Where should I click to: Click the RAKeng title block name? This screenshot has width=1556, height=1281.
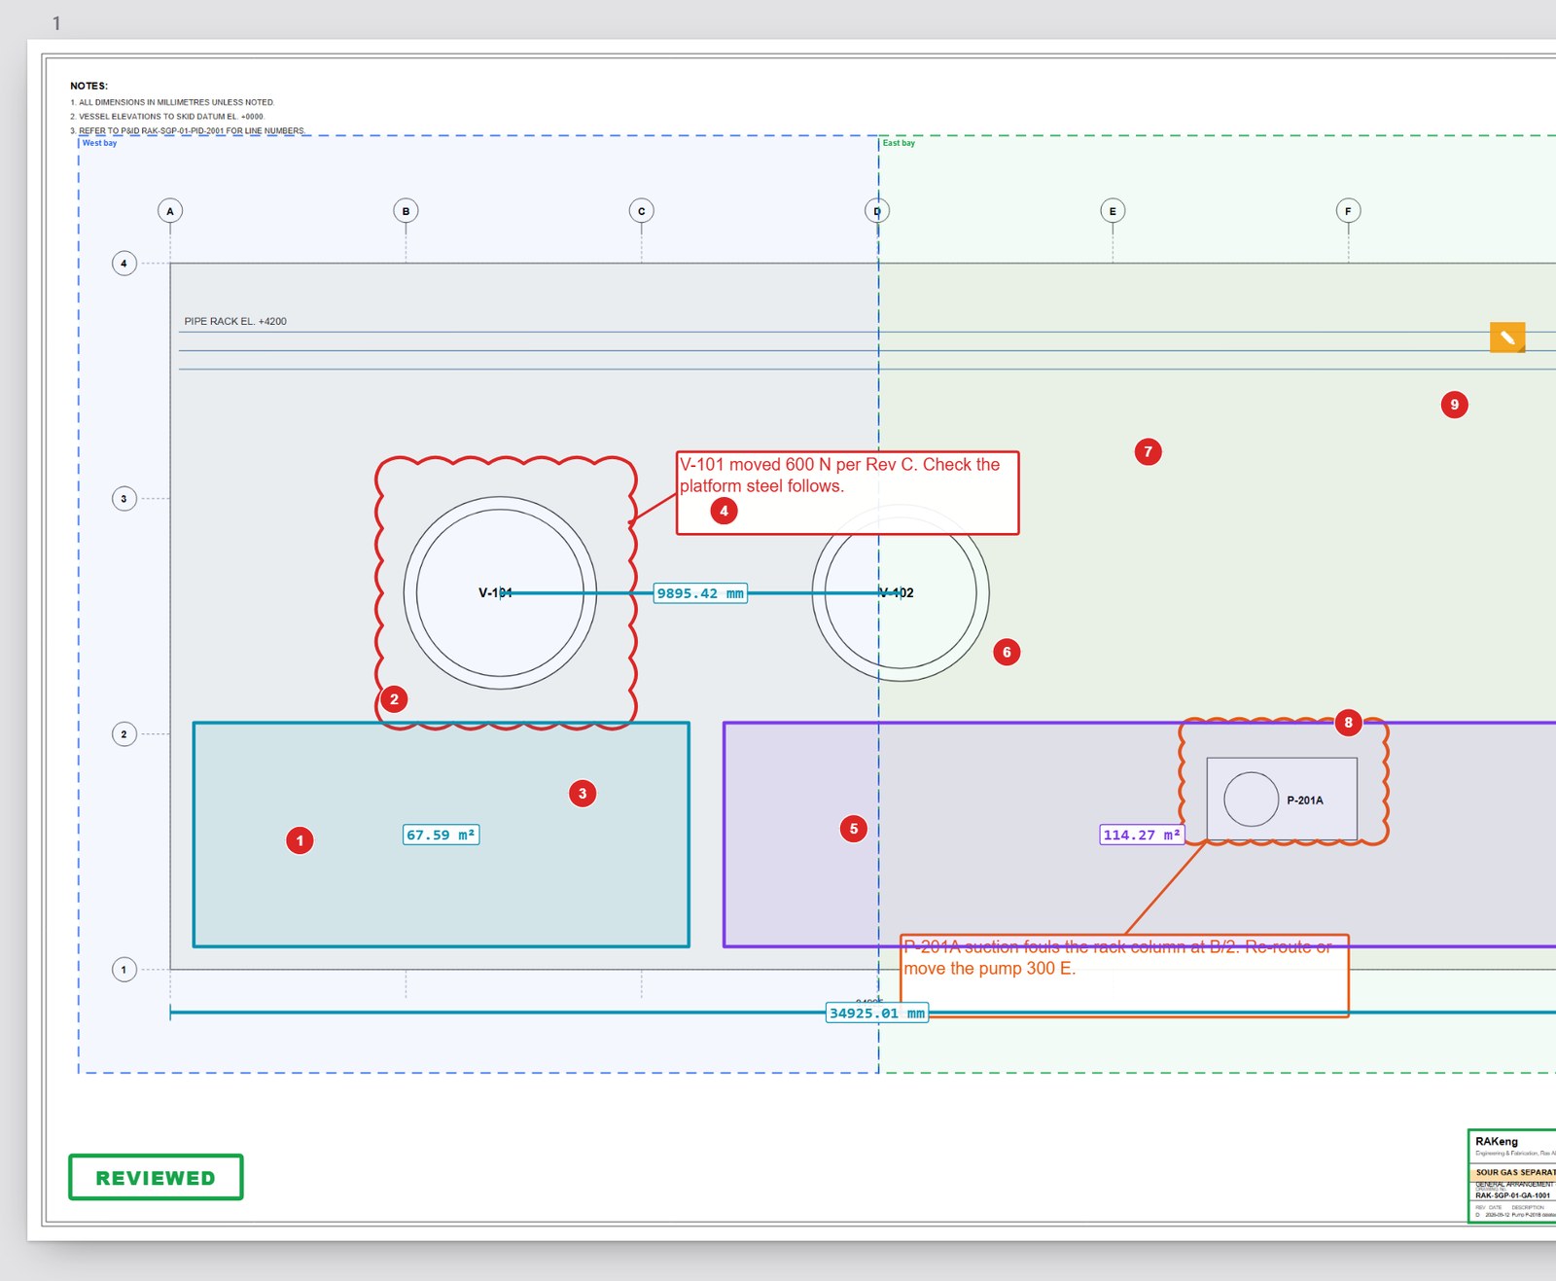pyautogui.click(x=1497, y=1141)
